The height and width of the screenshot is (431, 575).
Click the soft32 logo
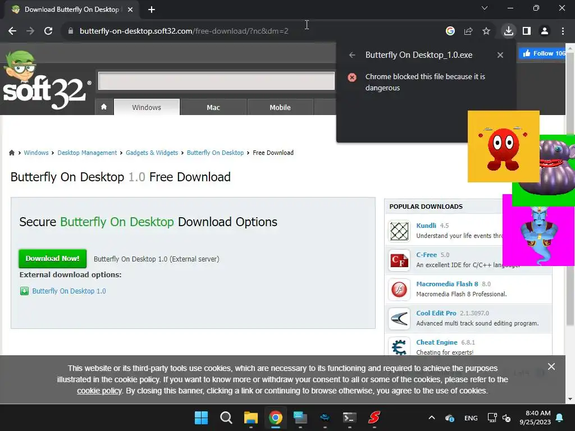pos(46,81)
